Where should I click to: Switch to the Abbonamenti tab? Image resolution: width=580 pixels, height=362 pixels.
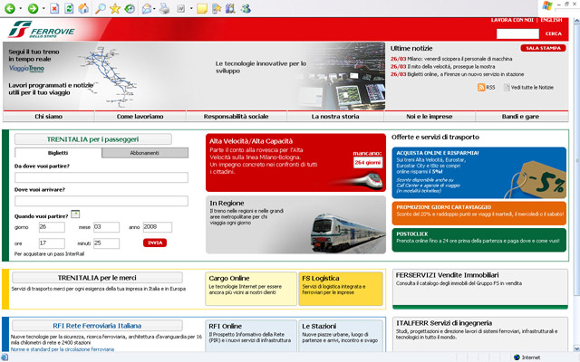144,153
